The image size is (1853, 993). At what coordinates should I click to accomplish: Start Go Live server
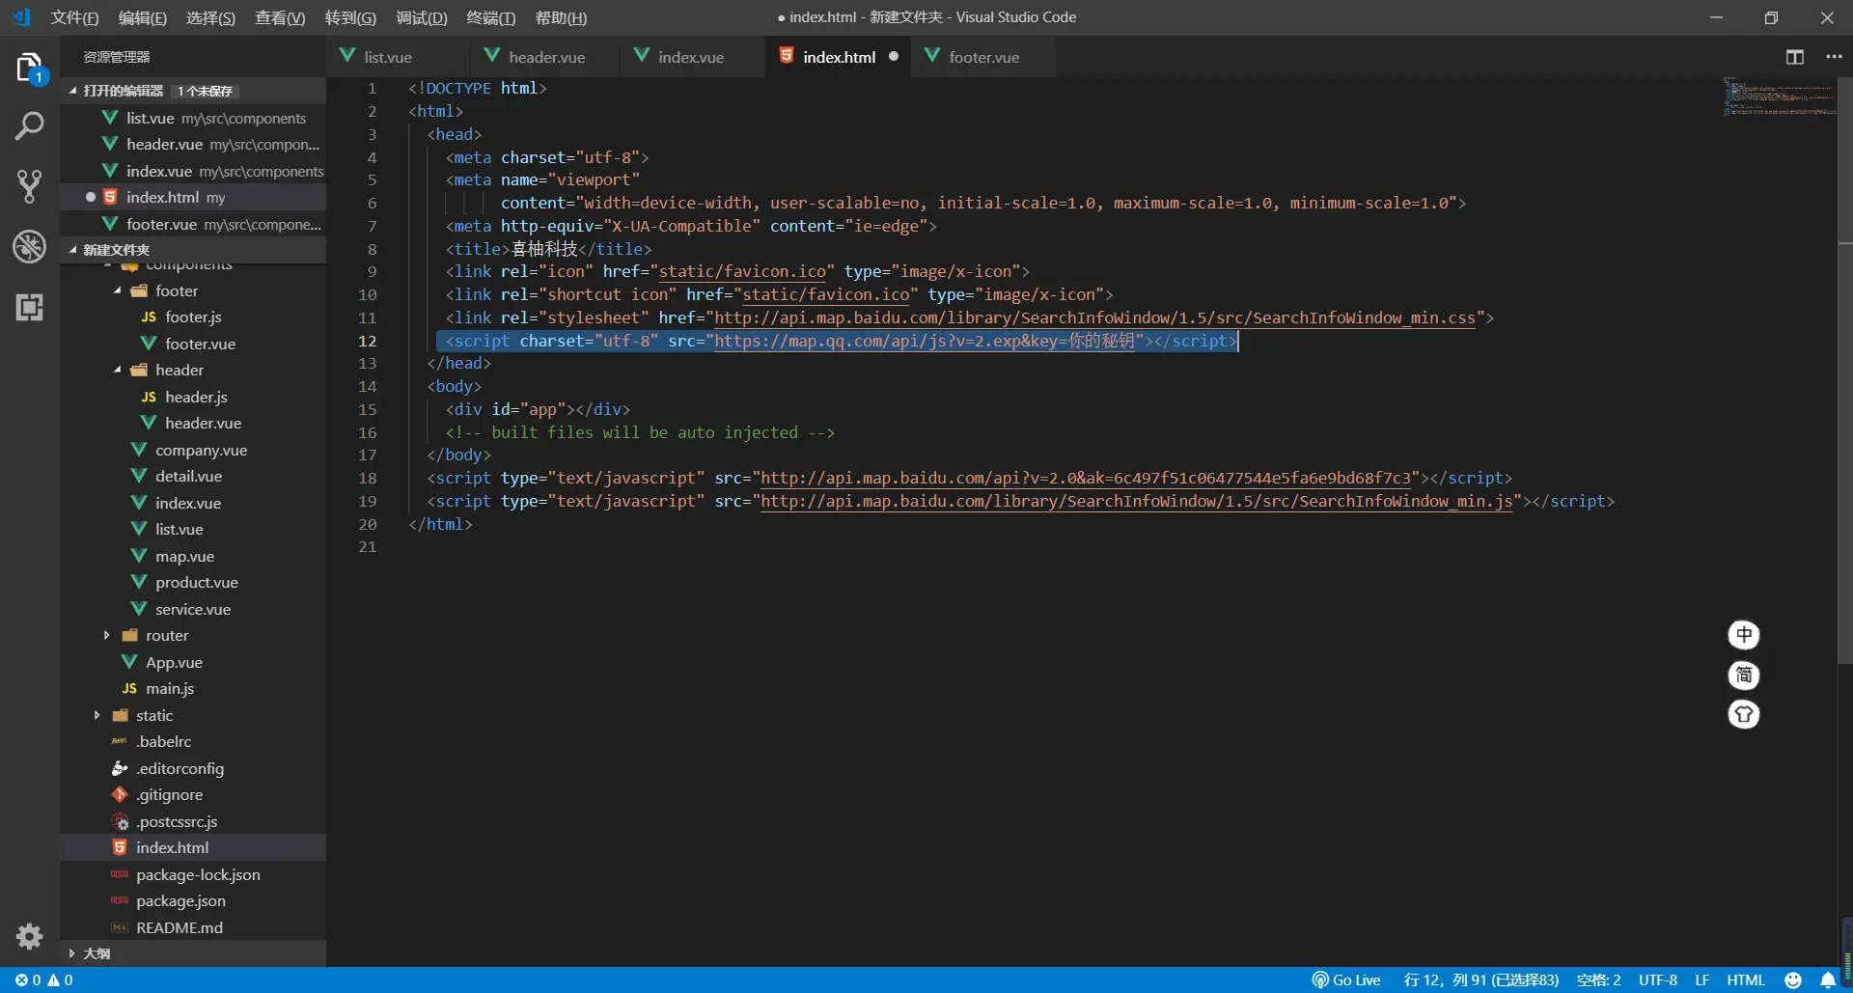click(1346, 980)
